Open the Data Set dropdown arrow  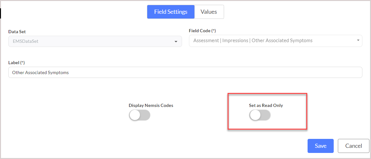pyautogui.click(x=176, y=42)
